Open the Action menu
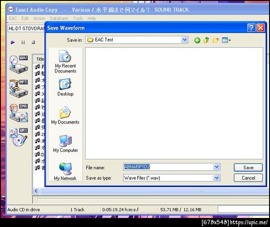Viewport: 270px width, 227px height. pyautogui.click(x=39, y=18)
